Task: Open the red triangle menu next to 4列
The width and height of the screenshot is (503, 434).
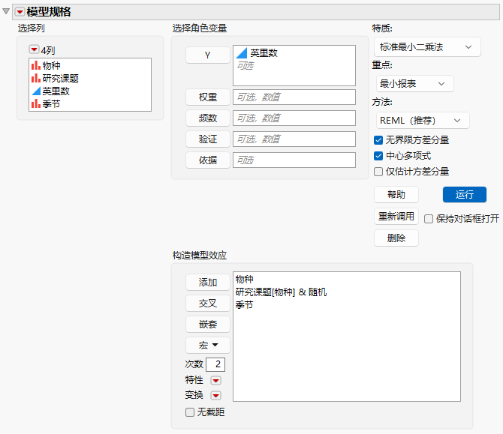Action: point(34,49)
